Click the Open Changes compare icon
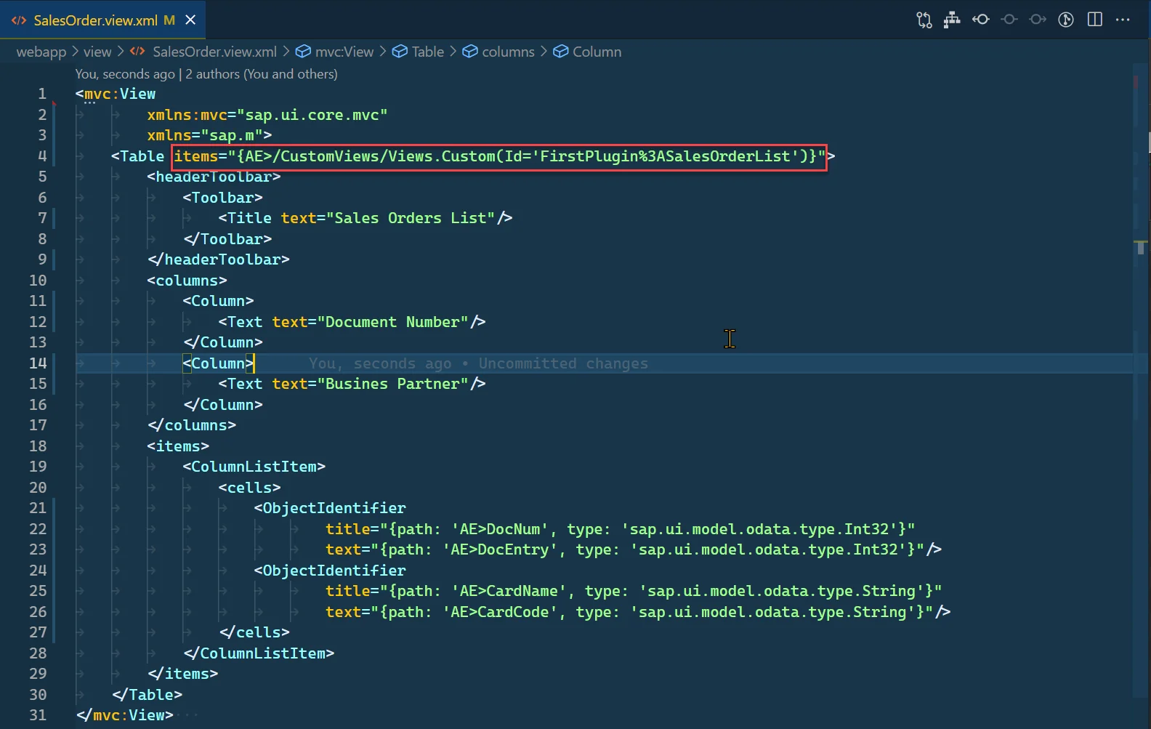The width and height of the screenshot is (1151, 729). pyautogui.click(x=924, y=20)
